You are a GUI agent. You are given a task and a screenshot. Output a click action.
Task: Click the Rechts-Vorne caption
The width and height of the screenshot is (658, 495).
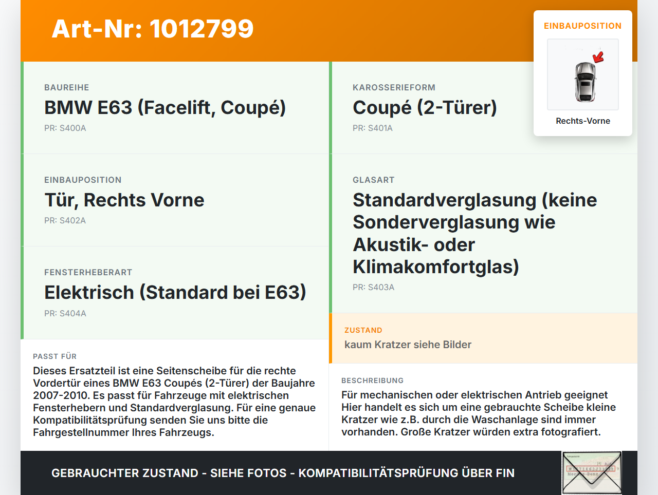pyautogui.click(x=583, y=121)
